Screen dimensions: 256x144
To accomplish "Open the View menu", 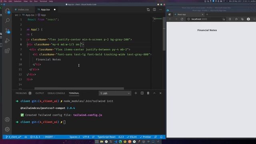I will coord(26,1).
